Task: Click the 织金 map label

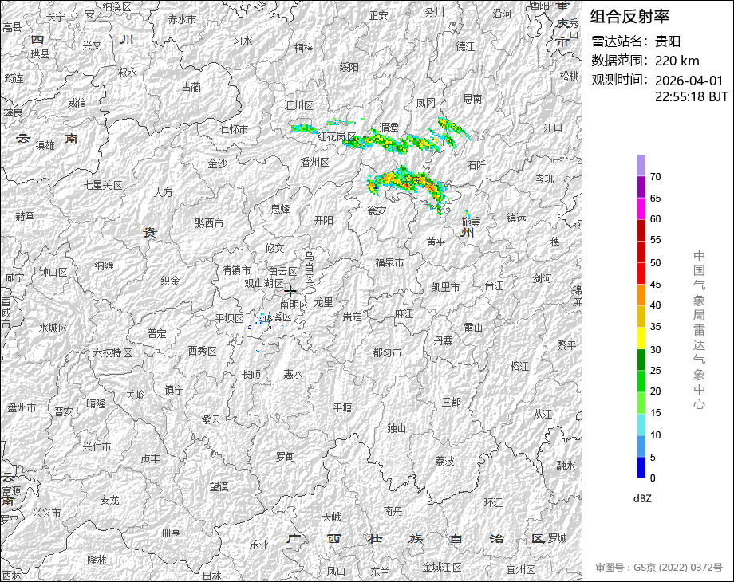Action: tap(170, 281)
